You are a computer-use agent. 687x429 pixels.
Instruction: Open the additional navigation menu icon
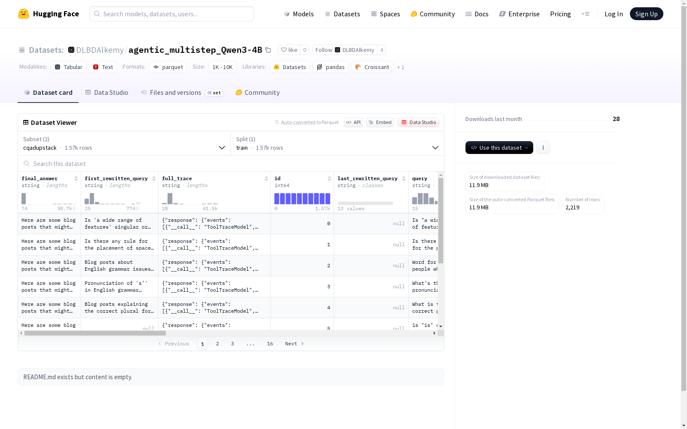pyautogui.click(x=585, y=14)
